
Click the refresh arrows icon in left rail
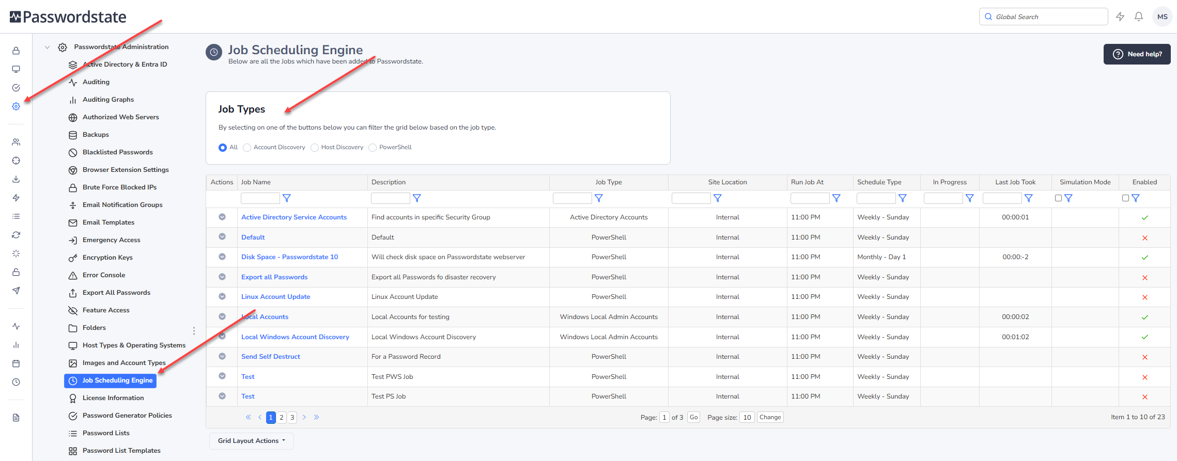(16, 235)
